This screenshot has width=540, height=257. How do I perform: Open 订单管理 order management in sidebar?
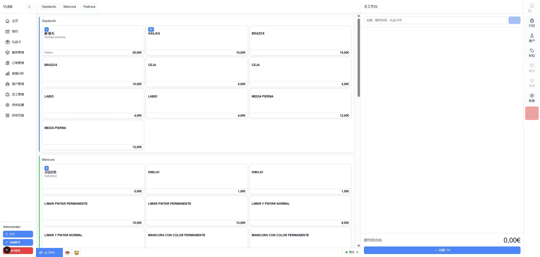[18, 63]
